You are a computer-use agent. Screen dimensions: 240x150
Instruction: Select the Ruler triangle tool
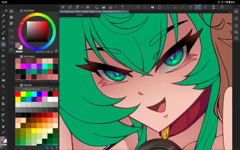(x=3, y=115)
